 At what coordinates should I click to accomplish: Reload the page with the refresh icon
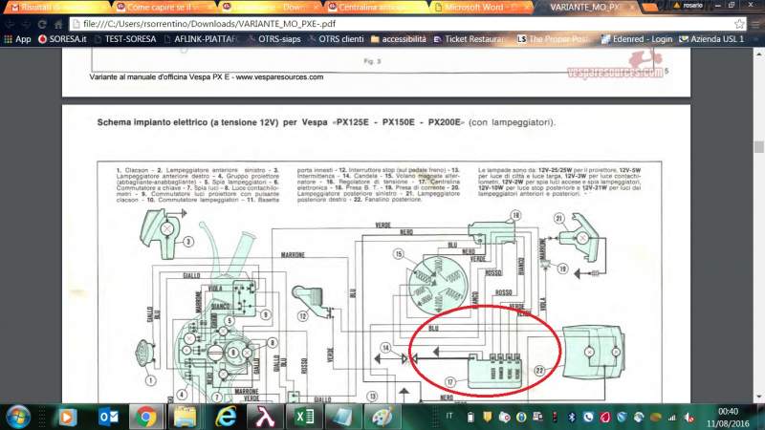[42, 24]
